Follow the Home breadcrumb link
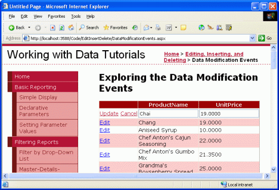The image size is (279, 190). 171,54
